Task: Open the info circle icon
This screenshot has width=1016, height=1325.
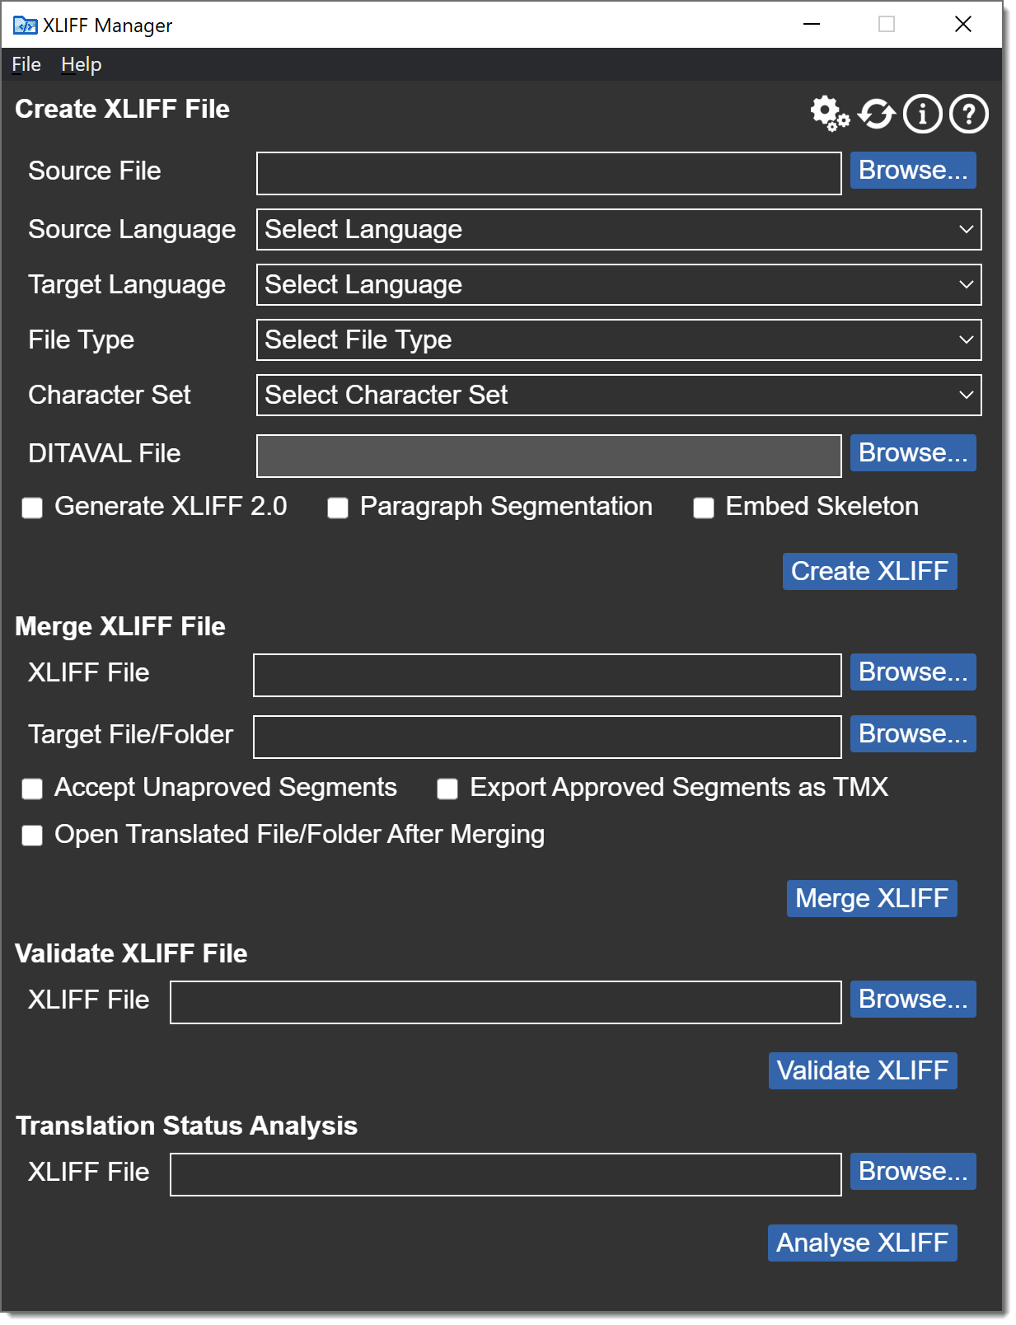Action: coord(922,114)
